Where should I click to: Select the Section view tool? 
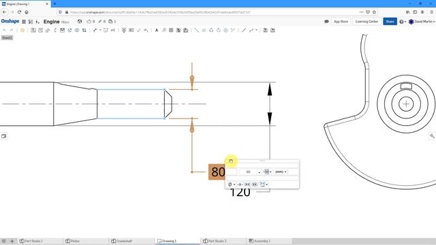[x=55, y=30]
